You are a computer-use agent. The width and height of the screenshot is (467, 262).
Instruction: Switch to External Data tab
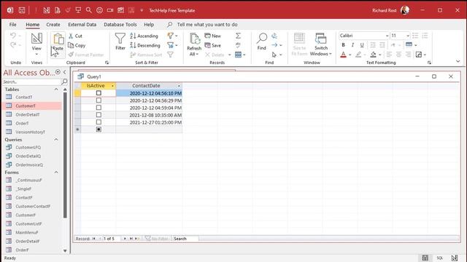[x=82, y=25]
